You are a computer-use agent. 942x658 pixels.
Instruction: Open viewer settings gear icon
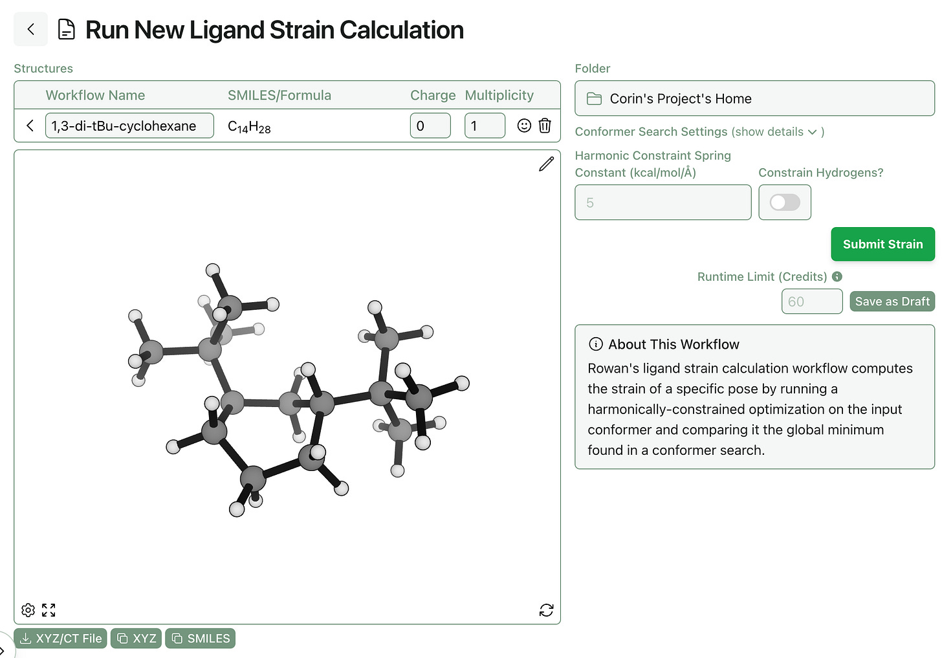point(28,610)
